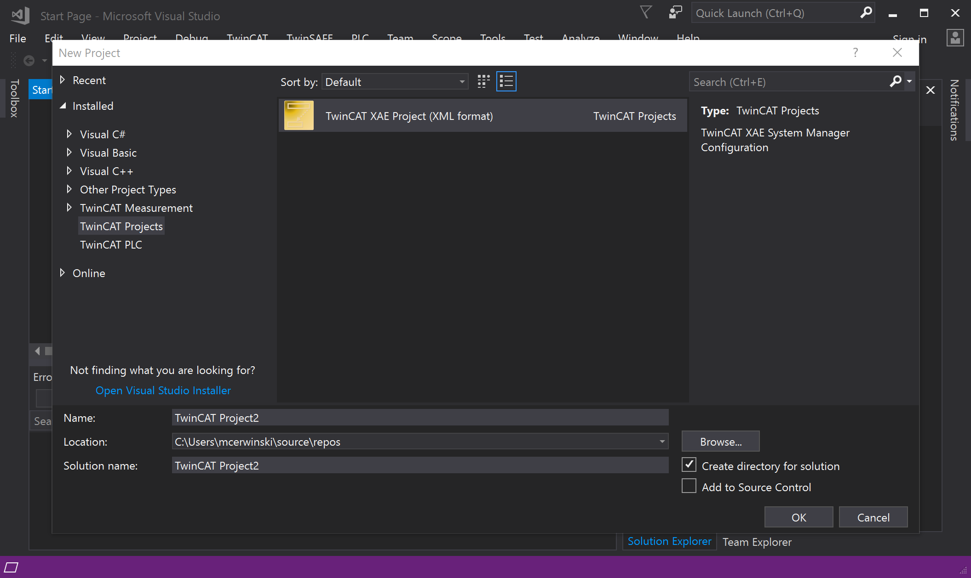The image size is (971, 578).
Task: Click the Visual Studio logo icon
Action: coord(21,16)
